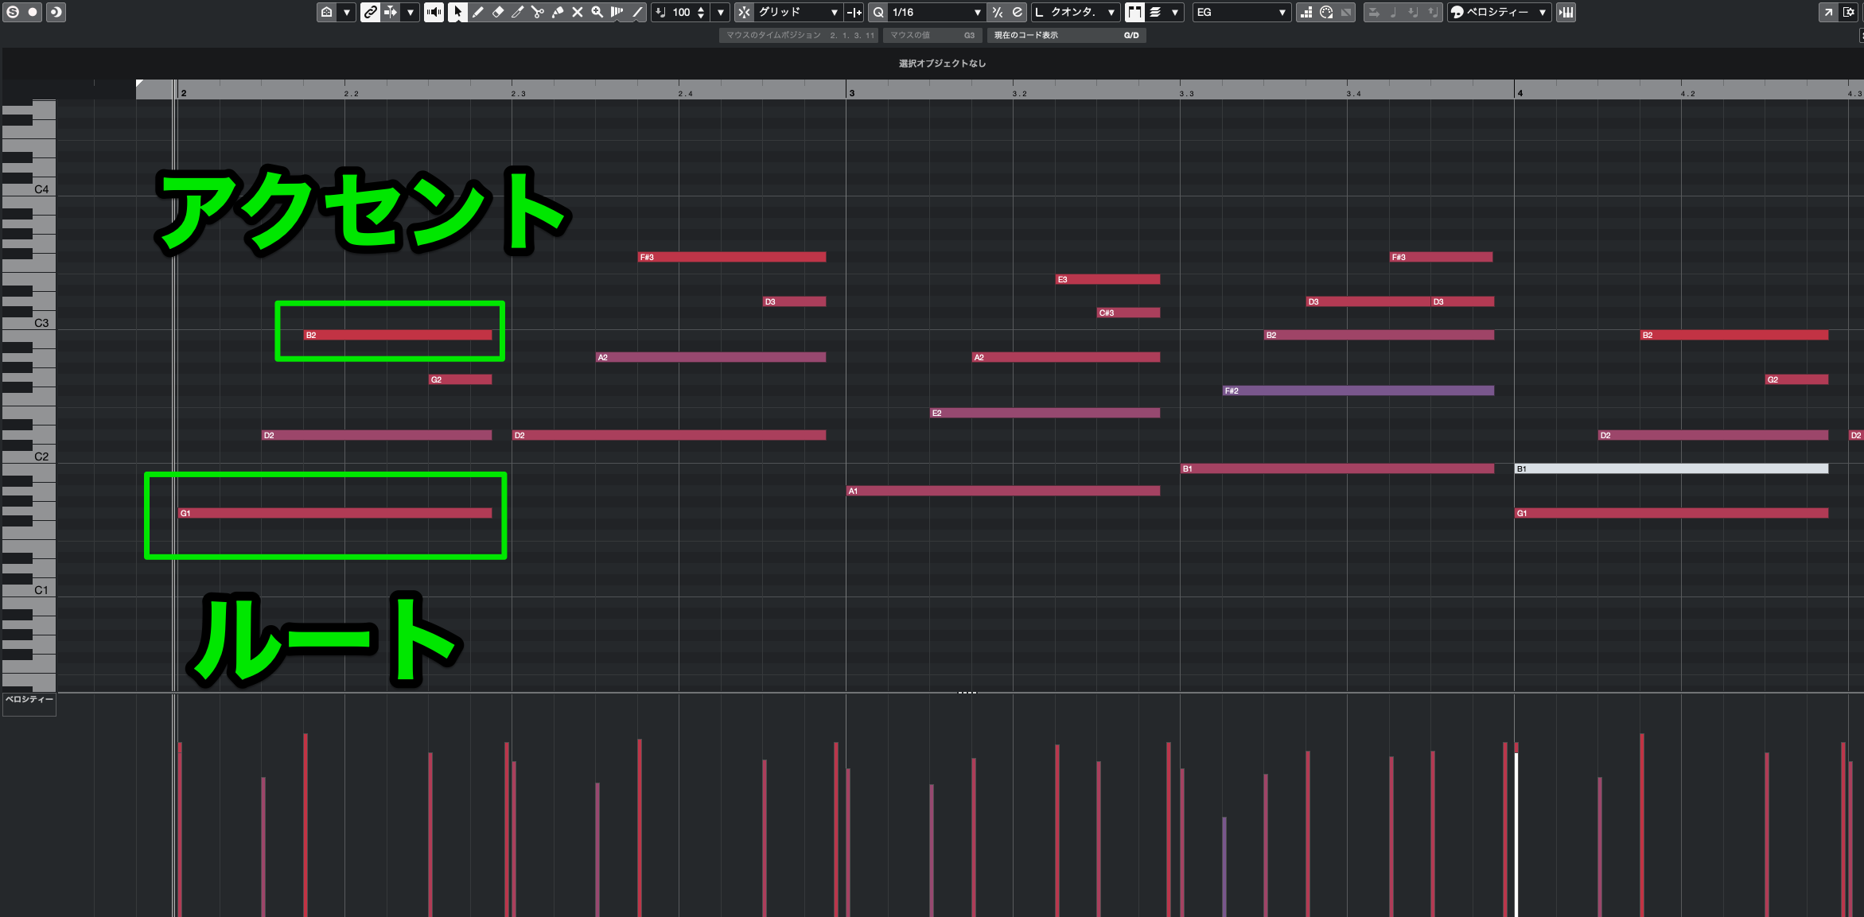The width and height of the screenshot is (1864, 917).
Task: Open dropdown arrow next to auto select controllers
Action: point(347,12)
